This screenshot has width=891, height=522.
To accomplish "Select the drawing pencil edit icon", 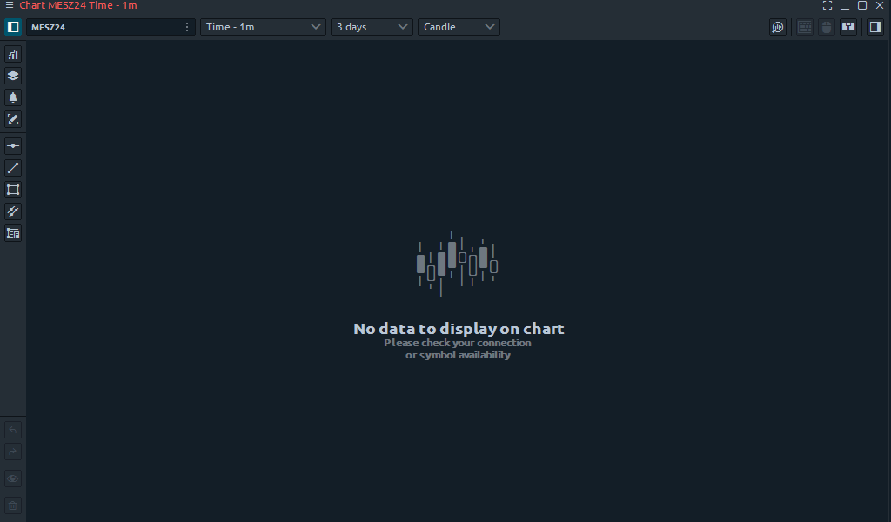I will pyautogui.click(x=13, y=119).
